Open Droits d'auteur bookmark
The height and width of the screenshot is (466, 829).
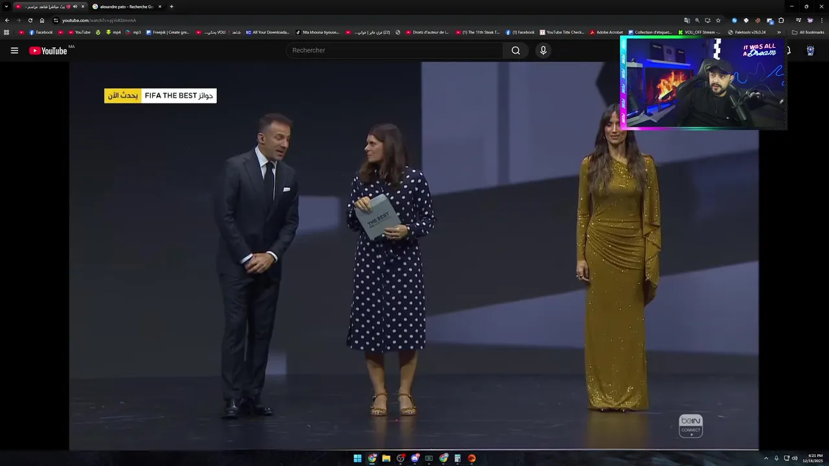(x=427, y=32)
